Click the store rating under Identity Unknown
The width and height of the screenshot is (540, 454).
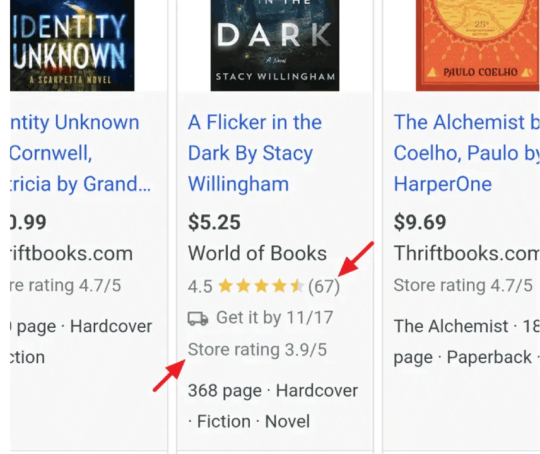point(66,286)
